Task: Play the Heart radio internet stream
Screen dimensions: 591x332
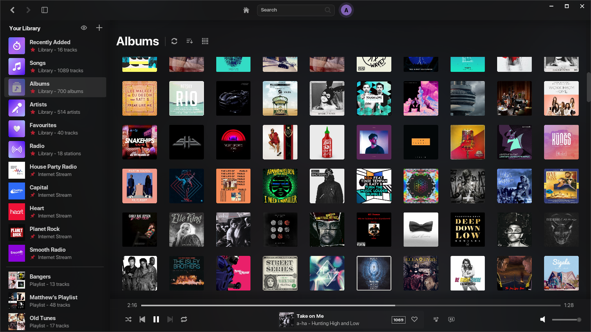Action: pos(55,212)
